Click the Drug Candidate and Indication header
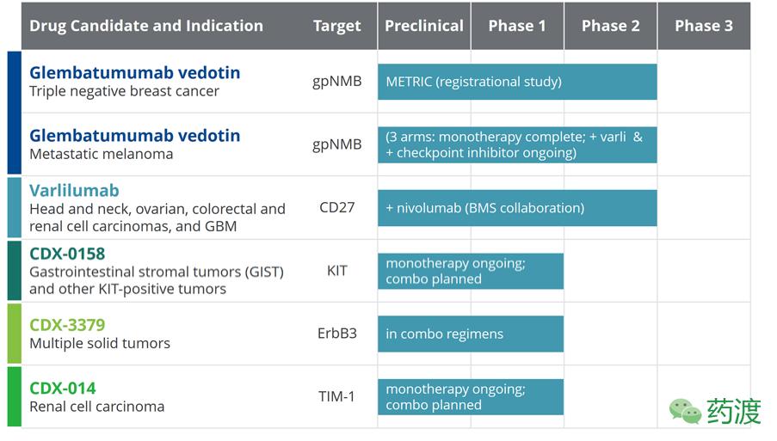Viewport: 777px width, 441px height. click(x=146, y=26)
